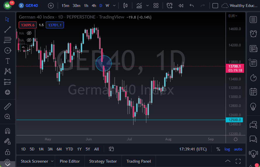This screenshot has width=260, height=167.
Task: Toggle the second MA eye visibility icon
Action: click(28, 40)
